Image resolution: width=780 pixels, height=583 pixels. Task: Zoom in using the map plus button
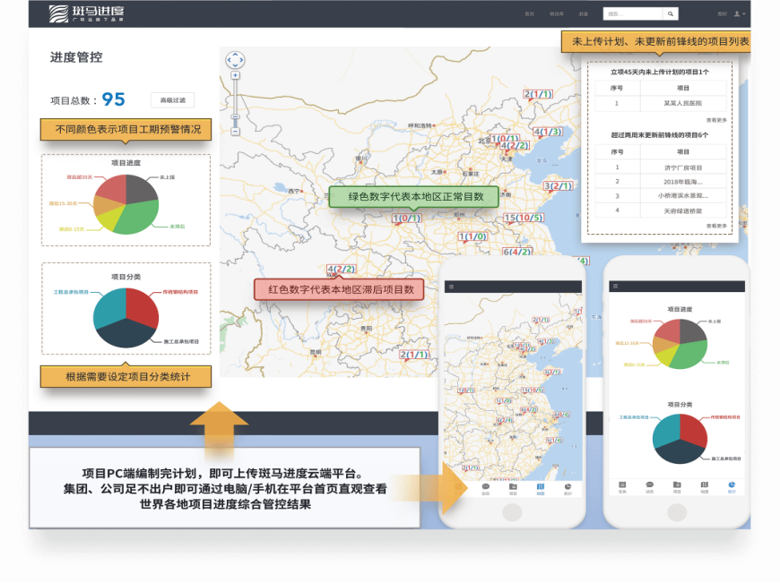[x=235, y=75]
